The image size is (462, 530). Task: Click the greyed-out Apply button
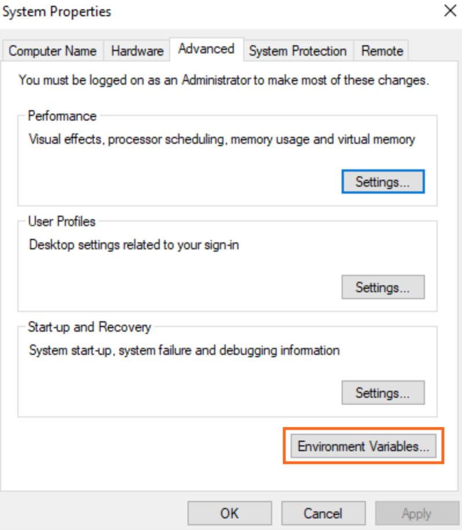coord(417,513)
